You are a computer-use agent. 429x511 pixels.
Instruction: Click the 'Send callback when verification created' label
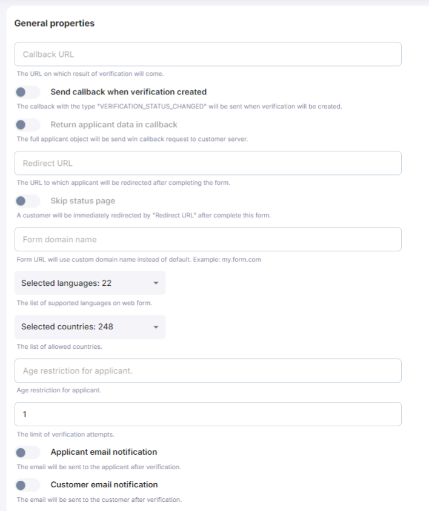[128, 92]
